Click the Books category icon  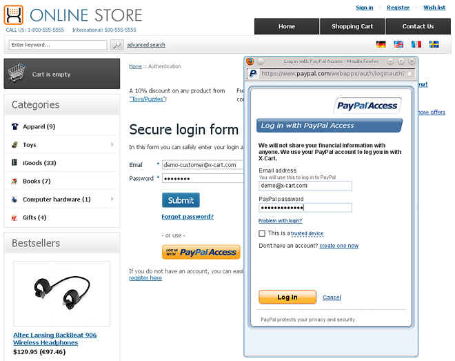pyautogui.click(x=14, y=182)
